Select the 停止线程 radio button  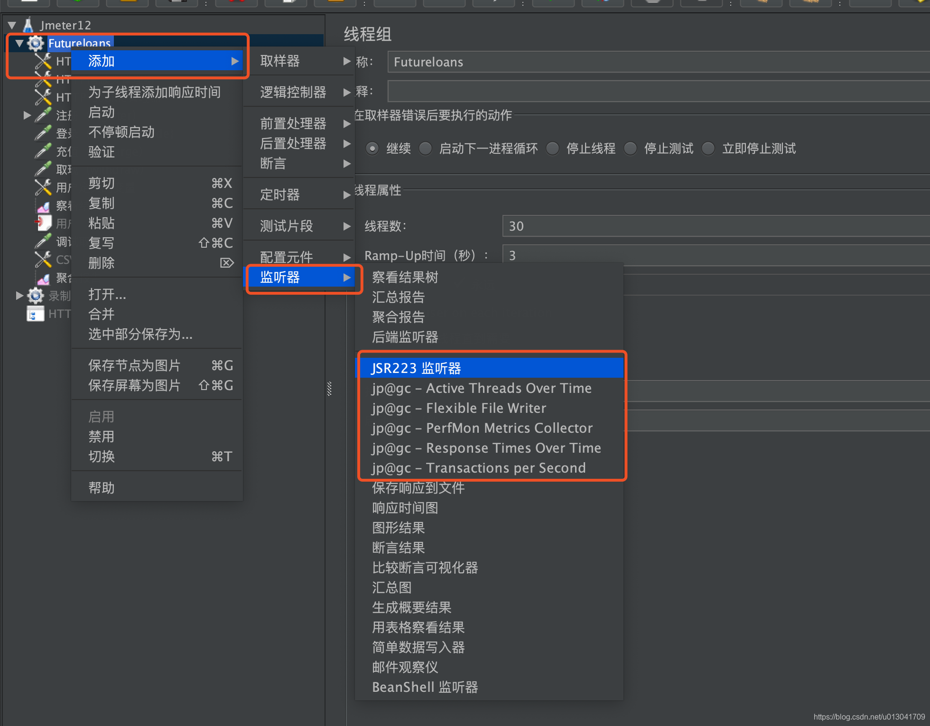click(x=553, y=149)
